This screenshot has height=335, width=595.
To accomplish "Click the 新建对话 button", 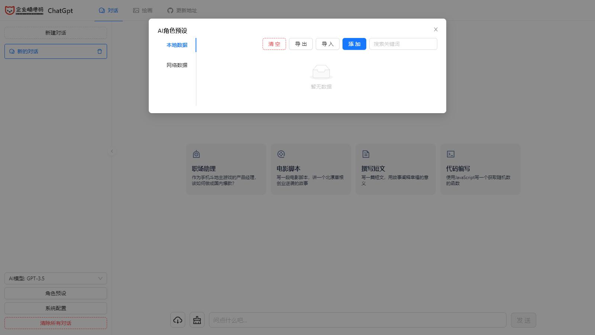I will 56,33.
